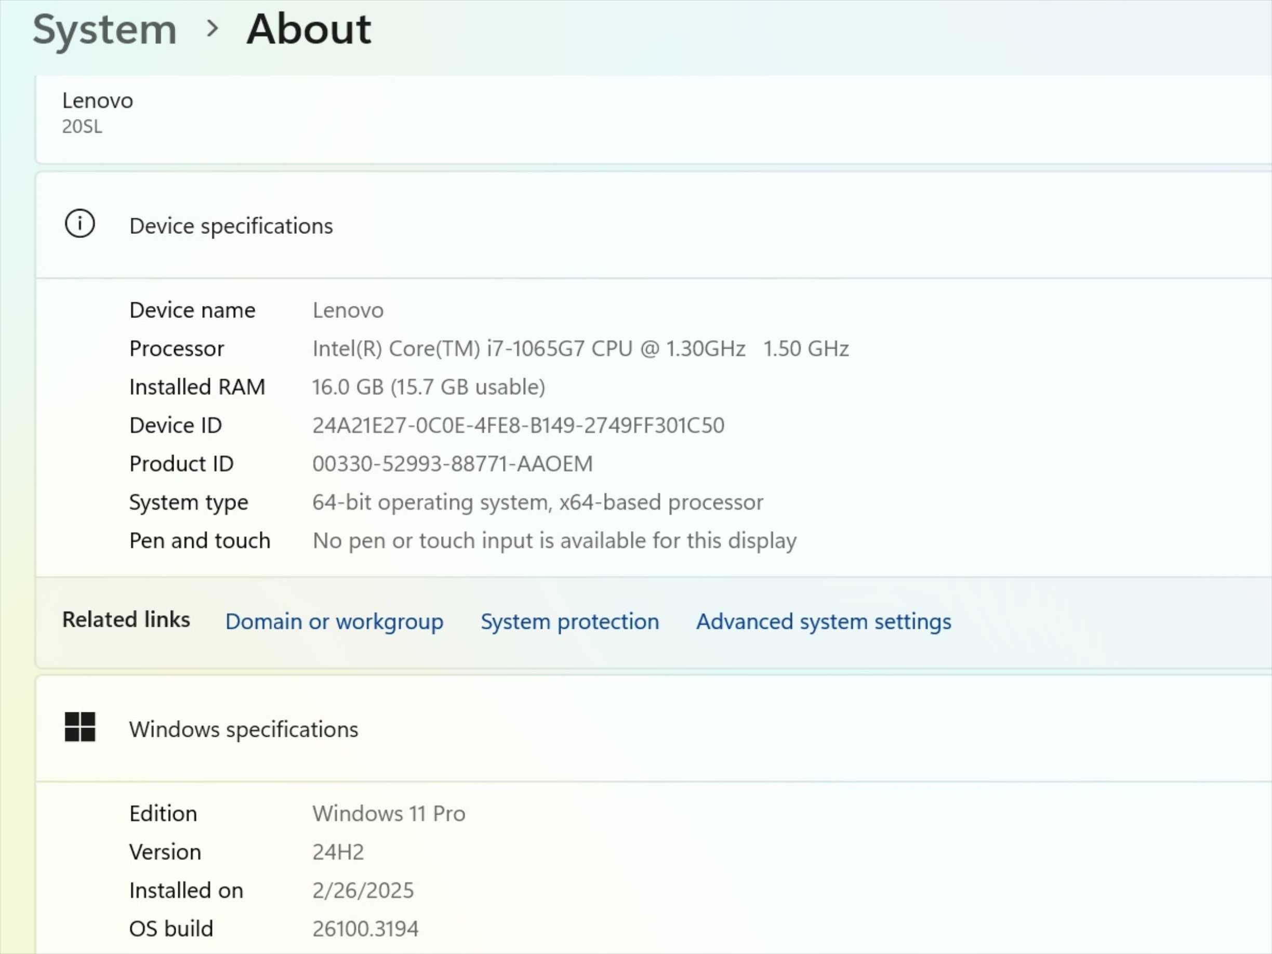Select the No pen or touch input text

click(x=555, y=541)
